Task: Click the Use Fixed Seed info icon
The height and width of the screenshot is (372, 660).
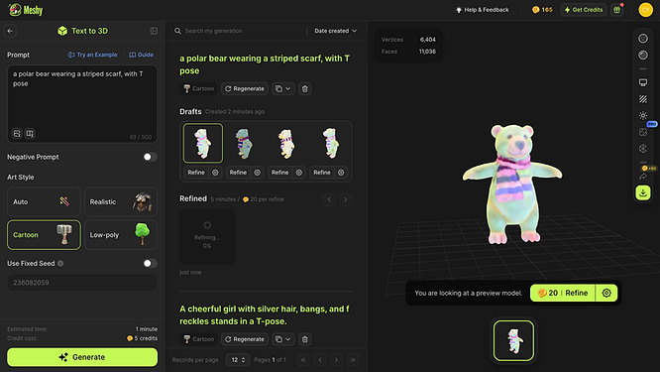Action: 60,263
